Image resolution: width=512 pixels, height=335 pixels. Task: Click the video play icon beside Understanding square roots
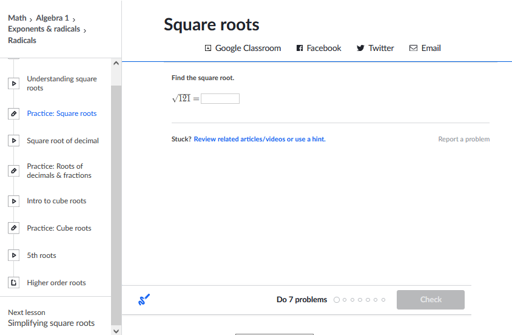pyautogui.click(x=14, y=84)
